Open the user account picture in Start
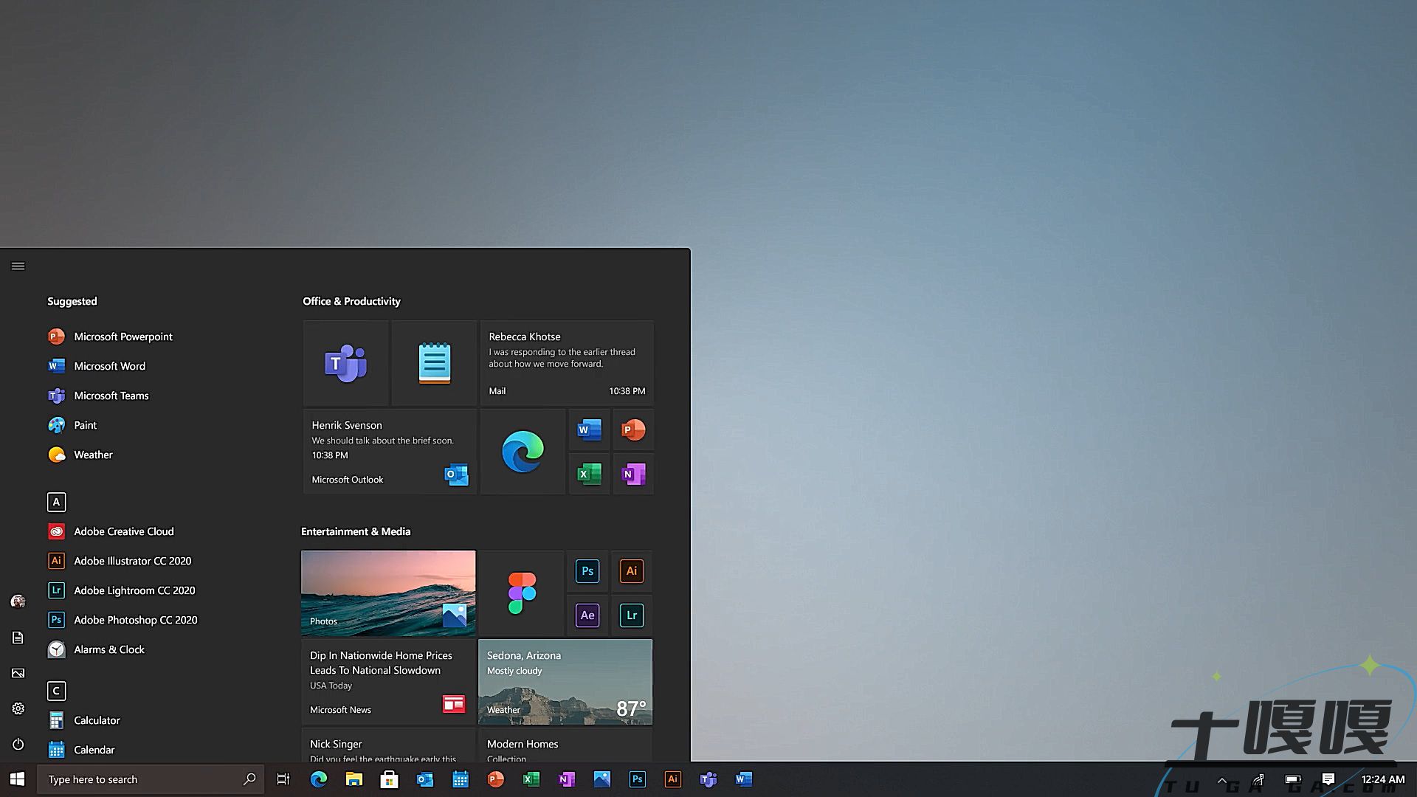Image resolution: width=1417 pixels, height=797 pixels. pyautogui.click(x=18, y=601)
